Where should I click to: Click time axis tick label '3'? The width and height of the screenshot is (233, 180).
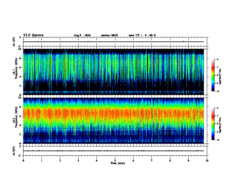[78, 161]
